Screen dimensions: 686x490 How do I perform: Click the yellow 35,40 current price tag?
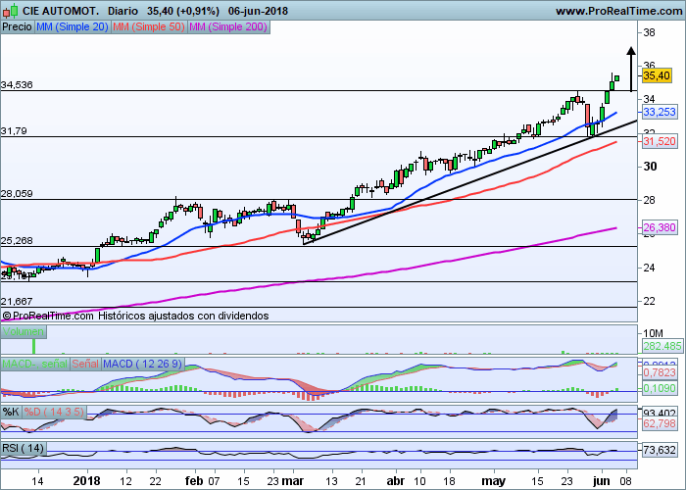657,75
